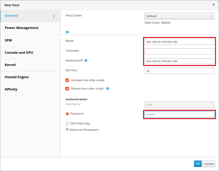Expand Advanced Parameters section
The image size is (219, 171).
[x=67, y=129]
